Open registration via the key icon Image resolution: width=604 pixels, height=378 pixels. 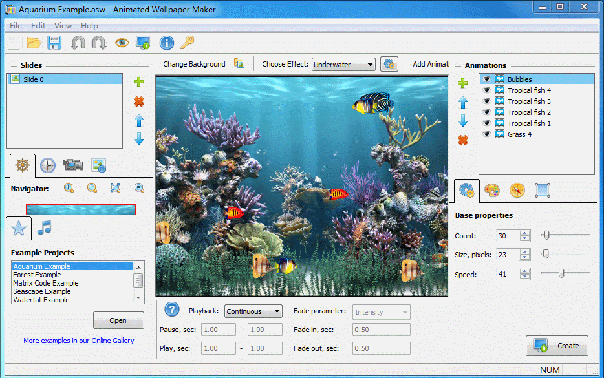187,43
